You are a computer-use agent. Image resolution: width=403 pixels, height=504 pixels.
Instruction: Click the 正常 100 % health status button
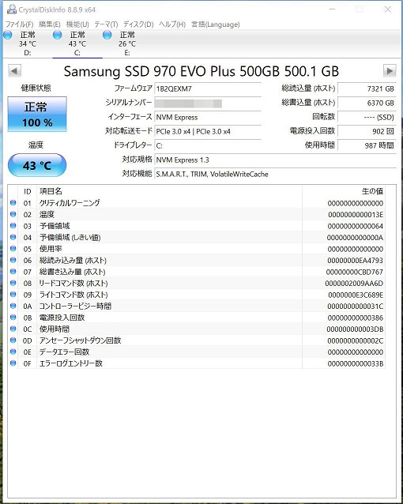37,114
